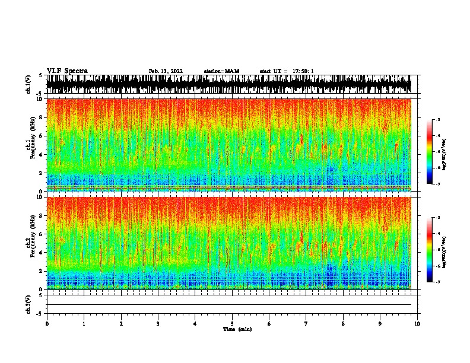Click the log(PSD) label beside ch.1 colorbar
This screenshot has width=470, height=363.
point(444,155)
